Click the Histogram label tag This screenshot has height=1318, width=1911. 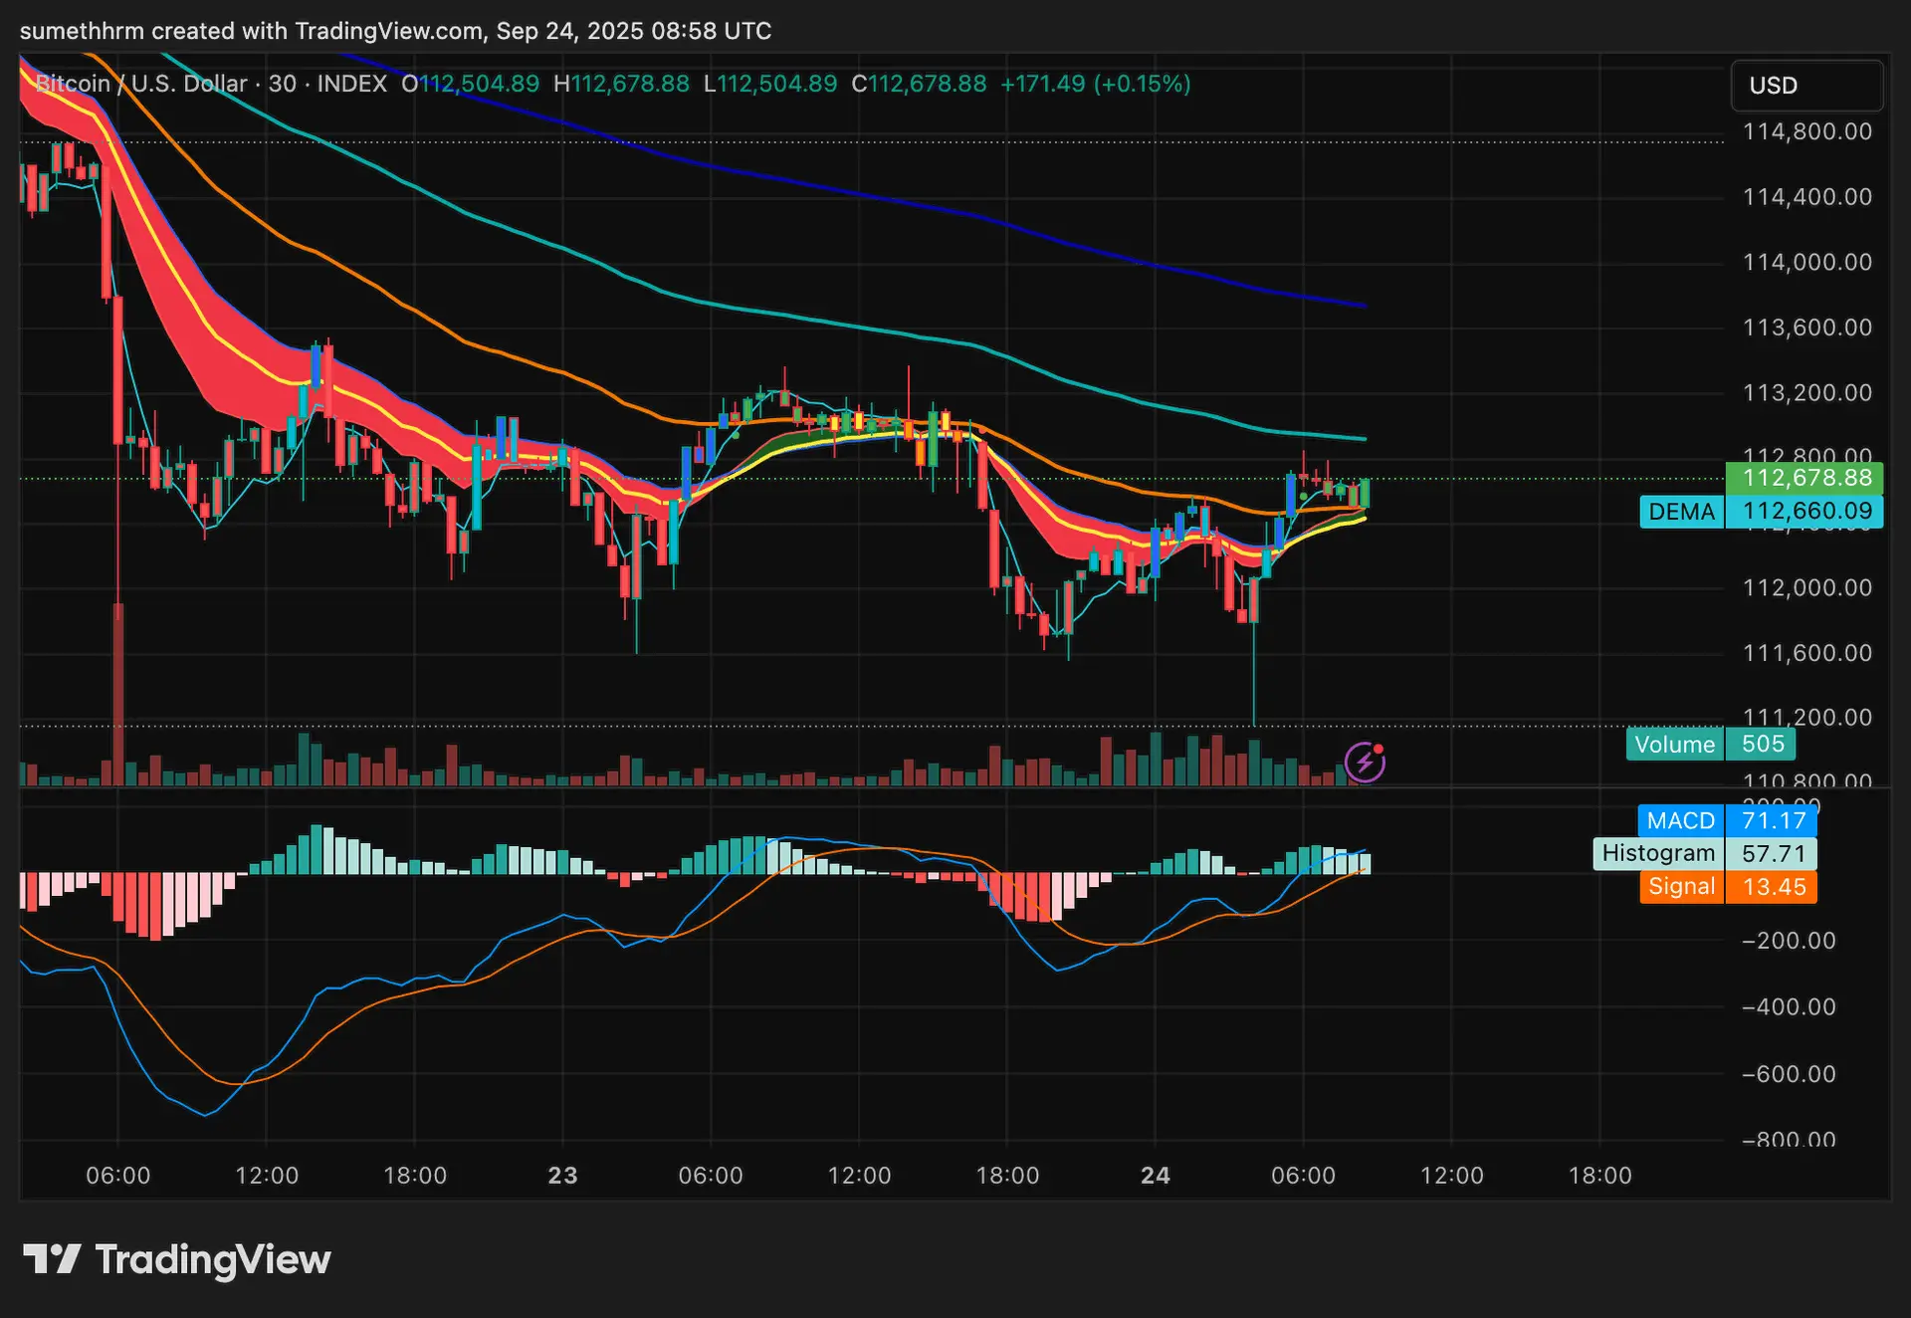coord(1658,853)
